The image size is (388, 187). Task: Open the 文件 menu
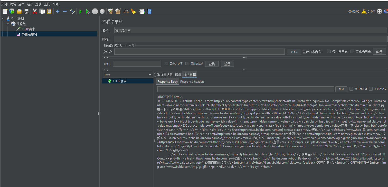4,4
